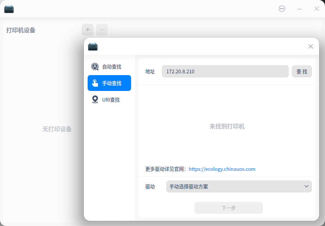Image resolution: width=325 pixels, height=226 pixels.
Task: Expand the 手动选择驱动方案 driver dropdown
Action: (x=239, y=186)
